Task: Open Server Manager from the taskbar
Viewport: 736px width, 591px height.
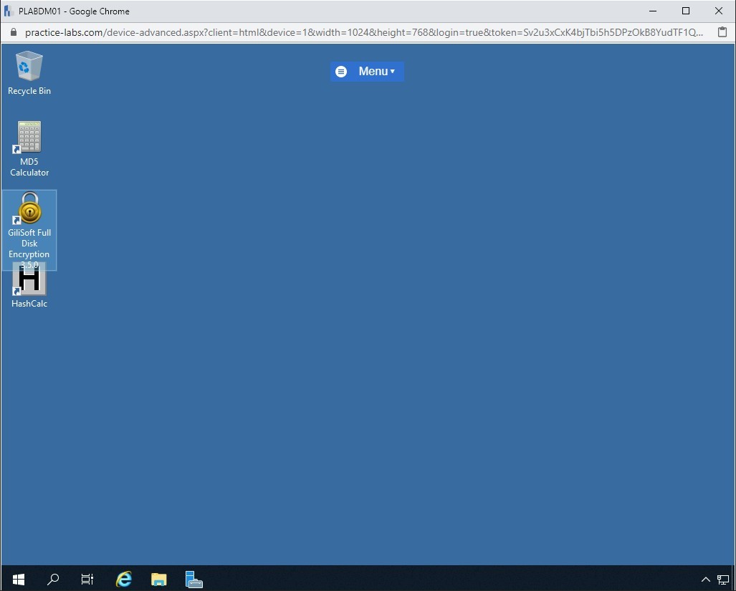Action: coord(193,579)
